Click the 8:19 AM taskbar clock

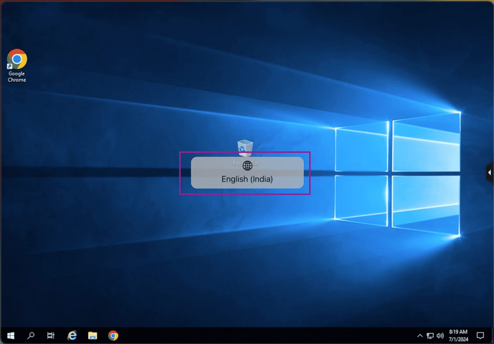coord(458,332)
